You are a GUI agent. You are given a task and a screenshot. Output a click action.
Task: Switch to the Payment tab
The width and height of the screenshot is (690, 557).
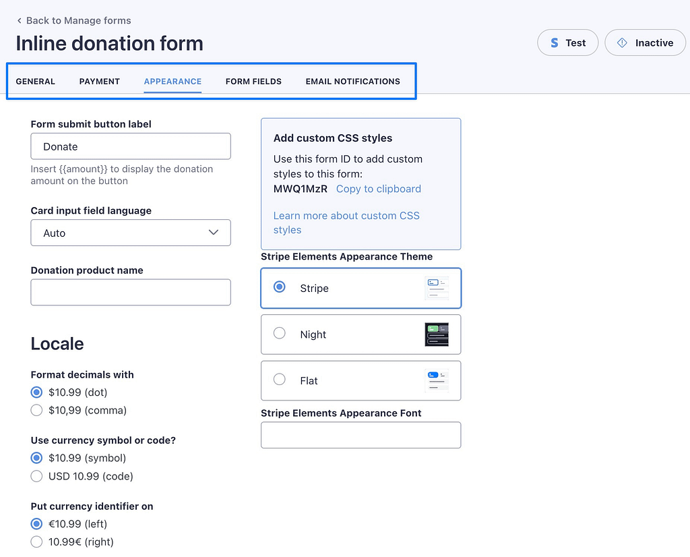pos(100,82)
